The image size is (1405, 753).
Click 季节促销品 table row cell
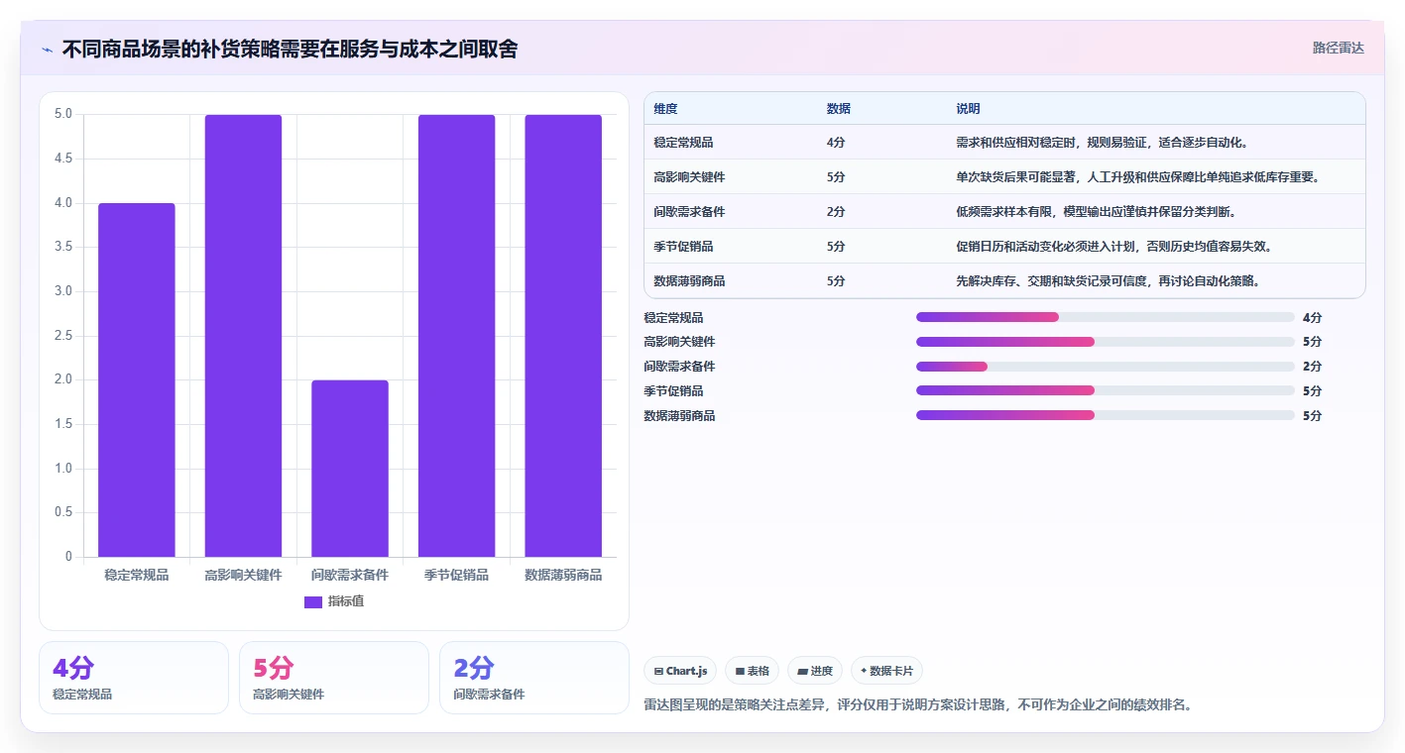[683, 246]
